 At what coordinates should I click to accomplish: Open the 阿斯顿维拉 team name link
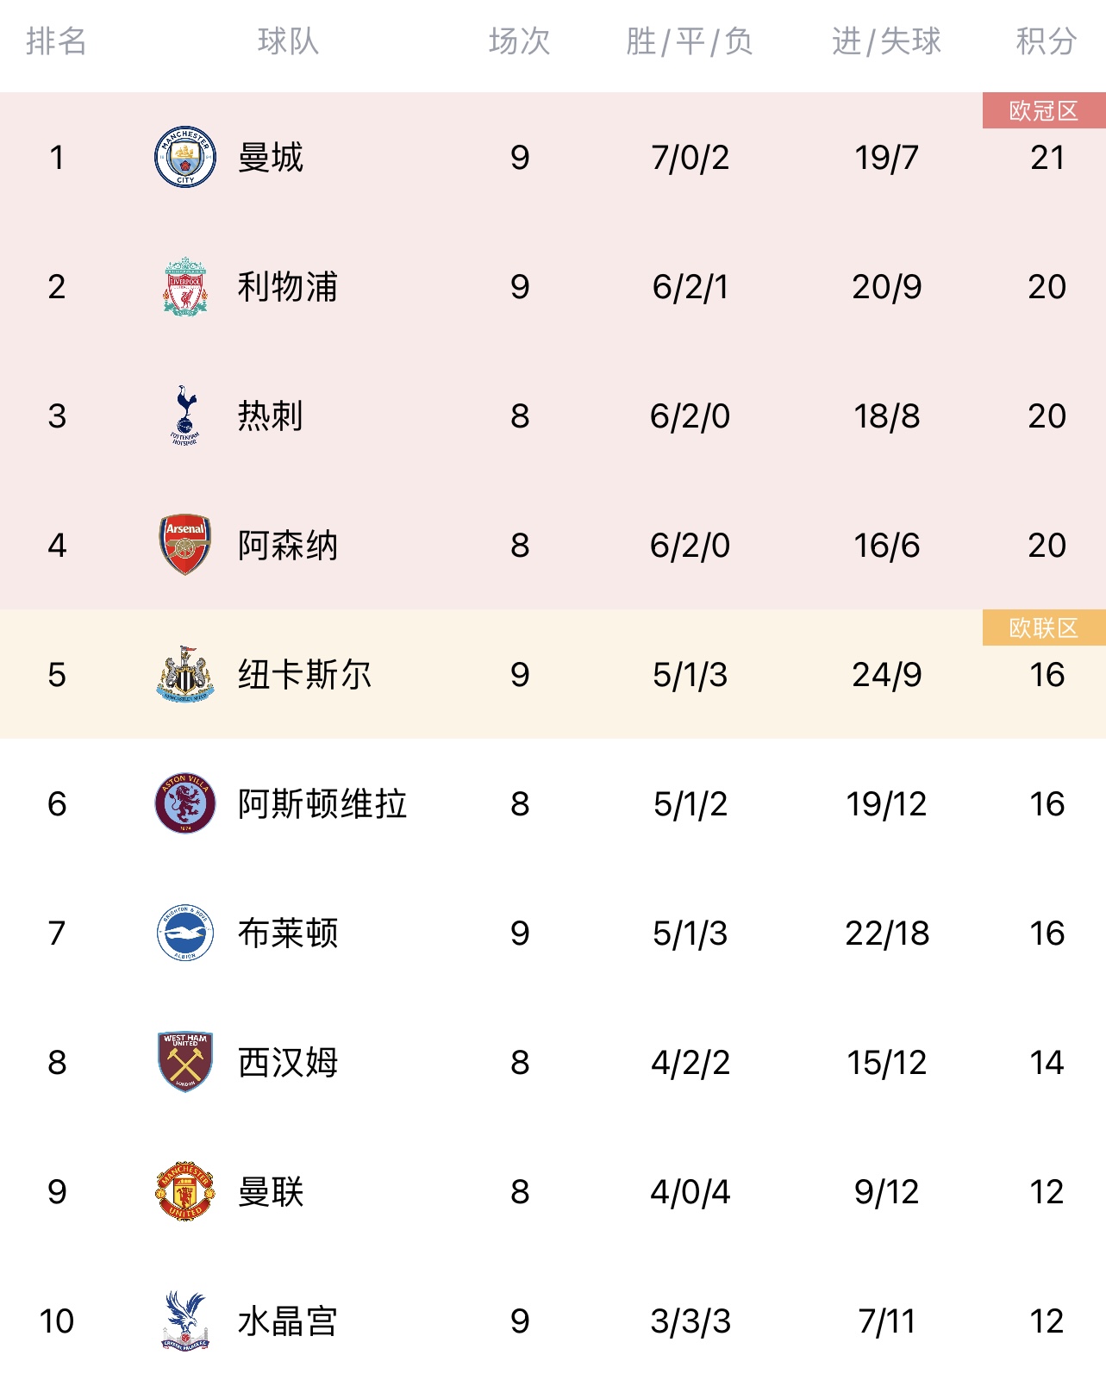(x=322, y=803)
